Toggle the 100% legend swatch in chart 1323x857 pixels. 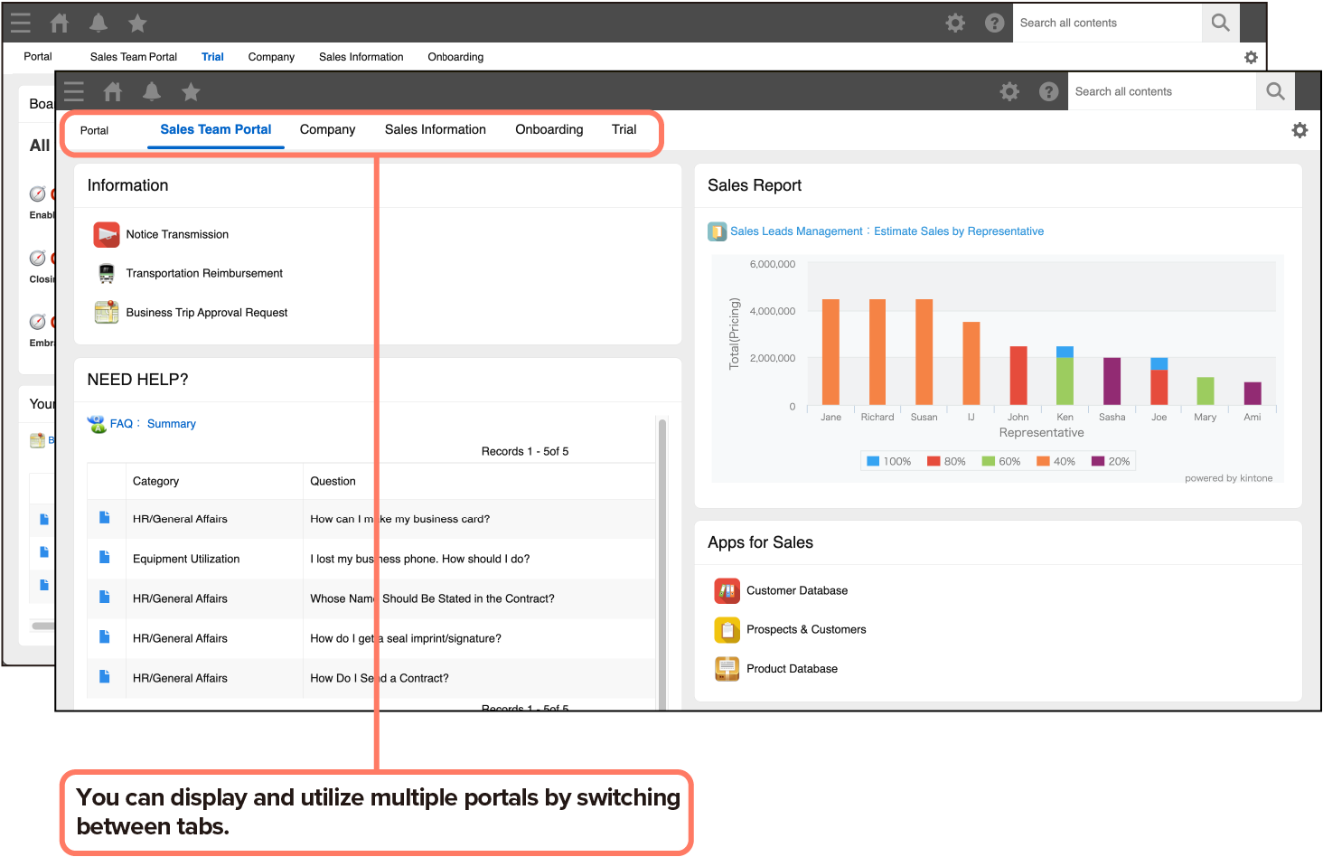click(x=873, y=461)
